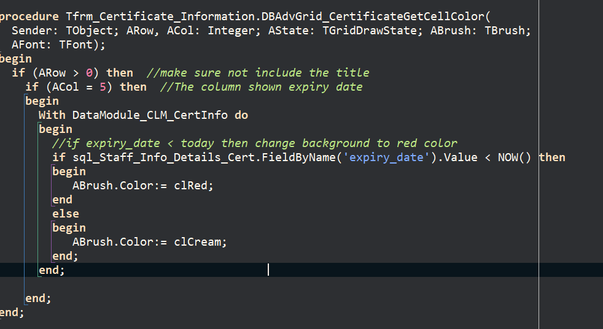The height and width of the screenshot is (329, 603).
Task: Click 'end;' on the highlighted current line
Action: [x=52, y=270]
